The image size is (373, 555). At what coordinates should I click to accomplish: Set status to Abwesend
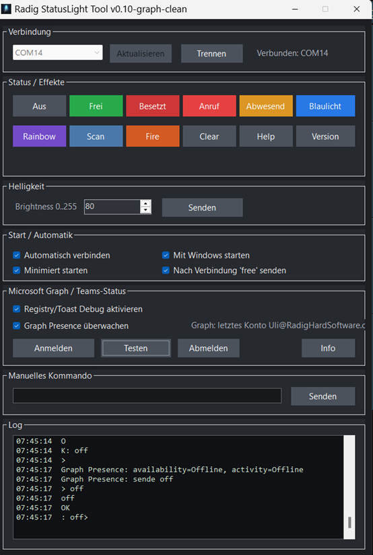pyautogui.click(x=266, y=106)
